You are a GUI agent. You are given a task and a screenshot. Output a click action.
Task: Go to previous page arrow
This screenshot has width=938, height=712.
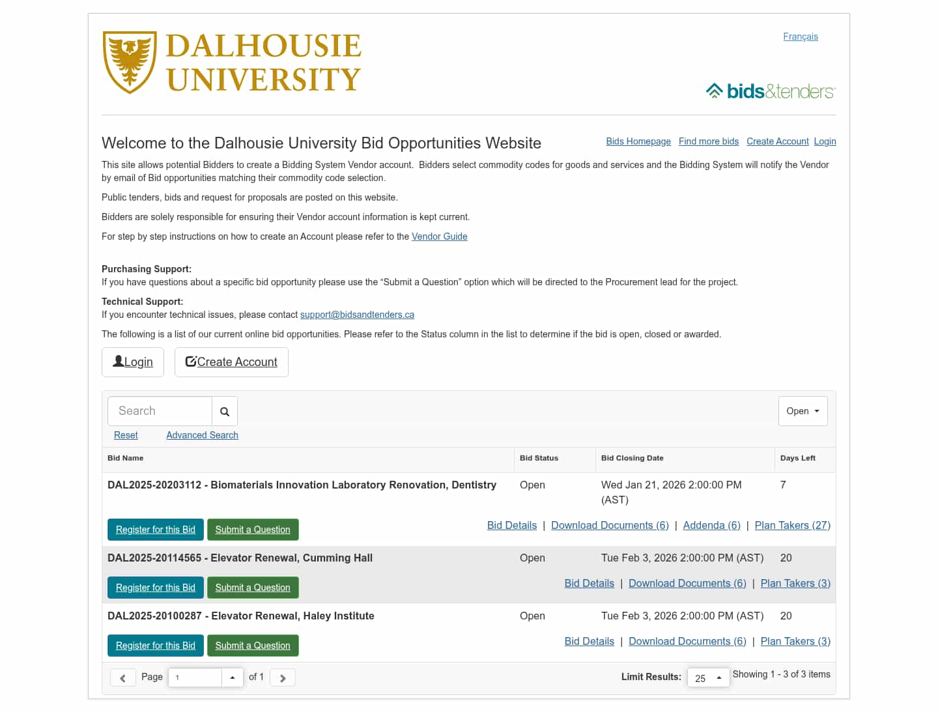pos(122,677)
